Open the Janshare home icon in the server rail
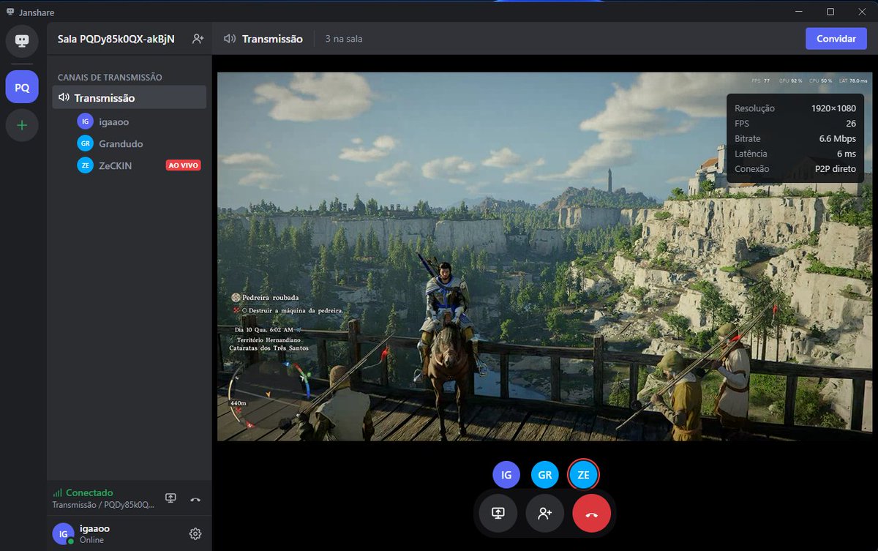878x551 pixels. pyautogui.click(x=22, y=41)
